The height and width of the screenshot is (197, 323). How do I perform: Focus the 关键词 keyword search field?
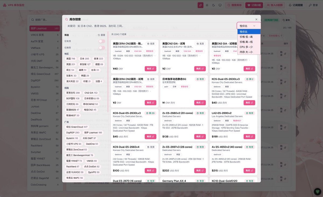[x=150, y=26]
